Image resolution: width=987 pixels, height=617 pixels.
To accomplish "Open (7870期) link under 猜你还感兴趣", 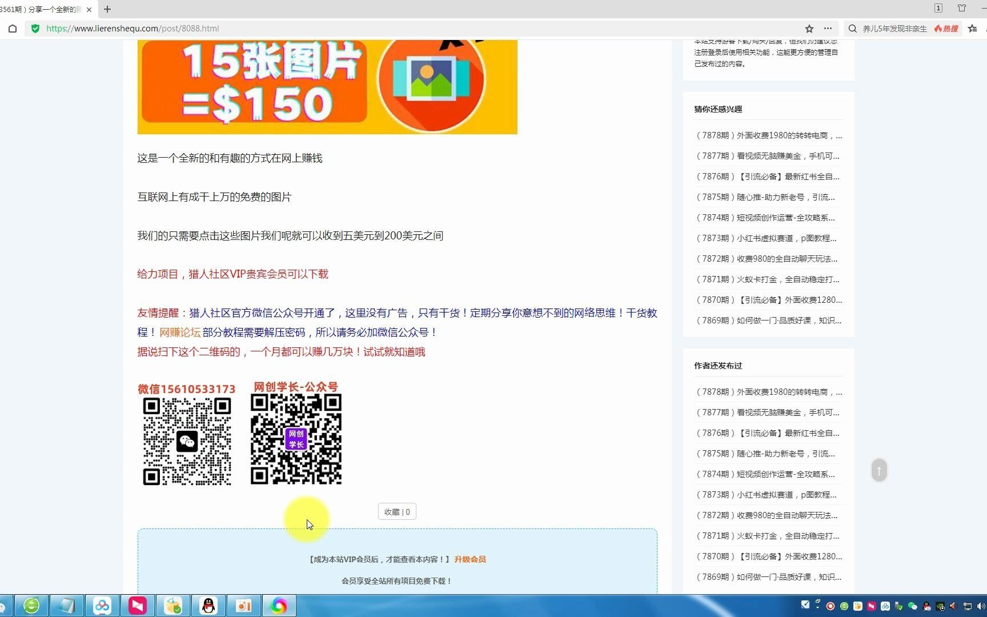I will click(x=769, y=300).
